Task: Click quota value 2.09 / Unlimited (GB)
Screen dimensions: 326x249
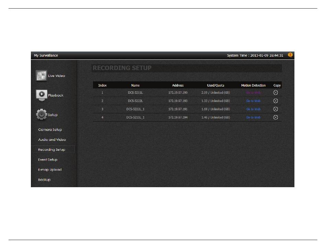Action: click(x=216, y=93)
